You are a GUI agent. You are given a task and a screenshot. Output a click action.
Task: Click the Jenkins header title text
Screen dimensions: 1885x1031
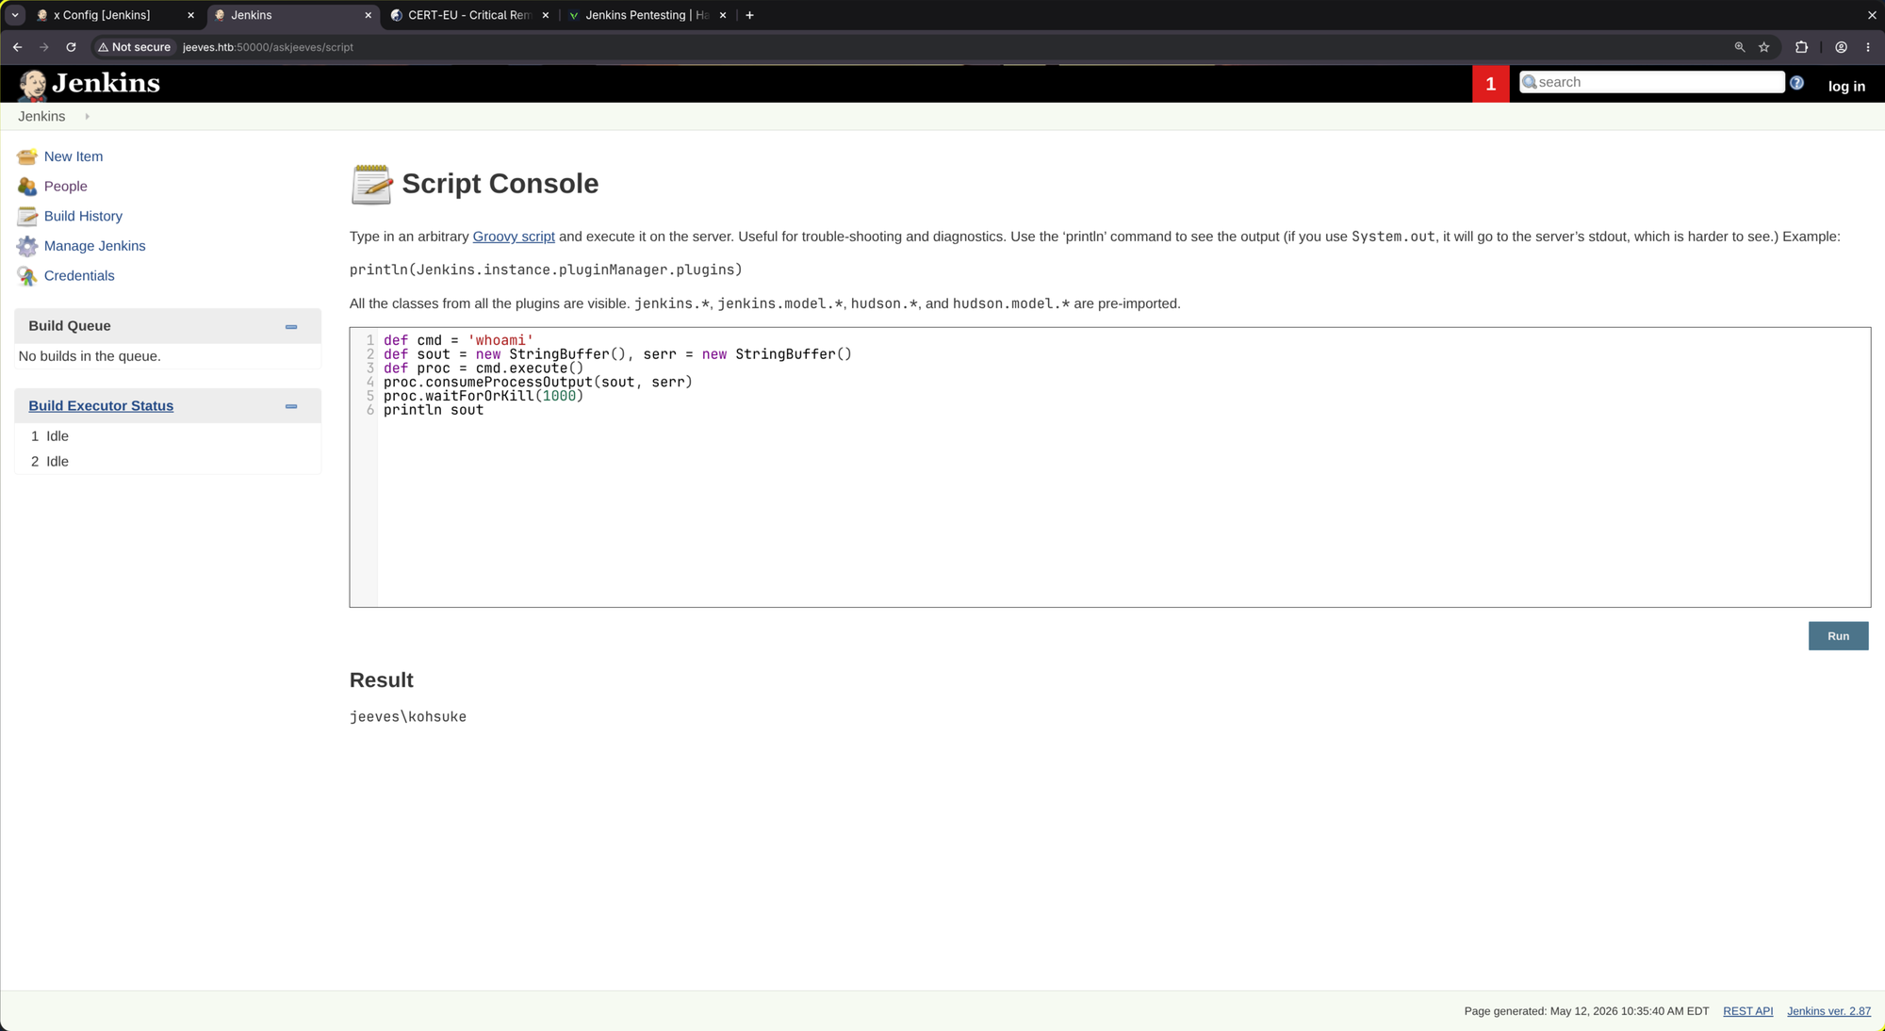(x=106, y=84)
